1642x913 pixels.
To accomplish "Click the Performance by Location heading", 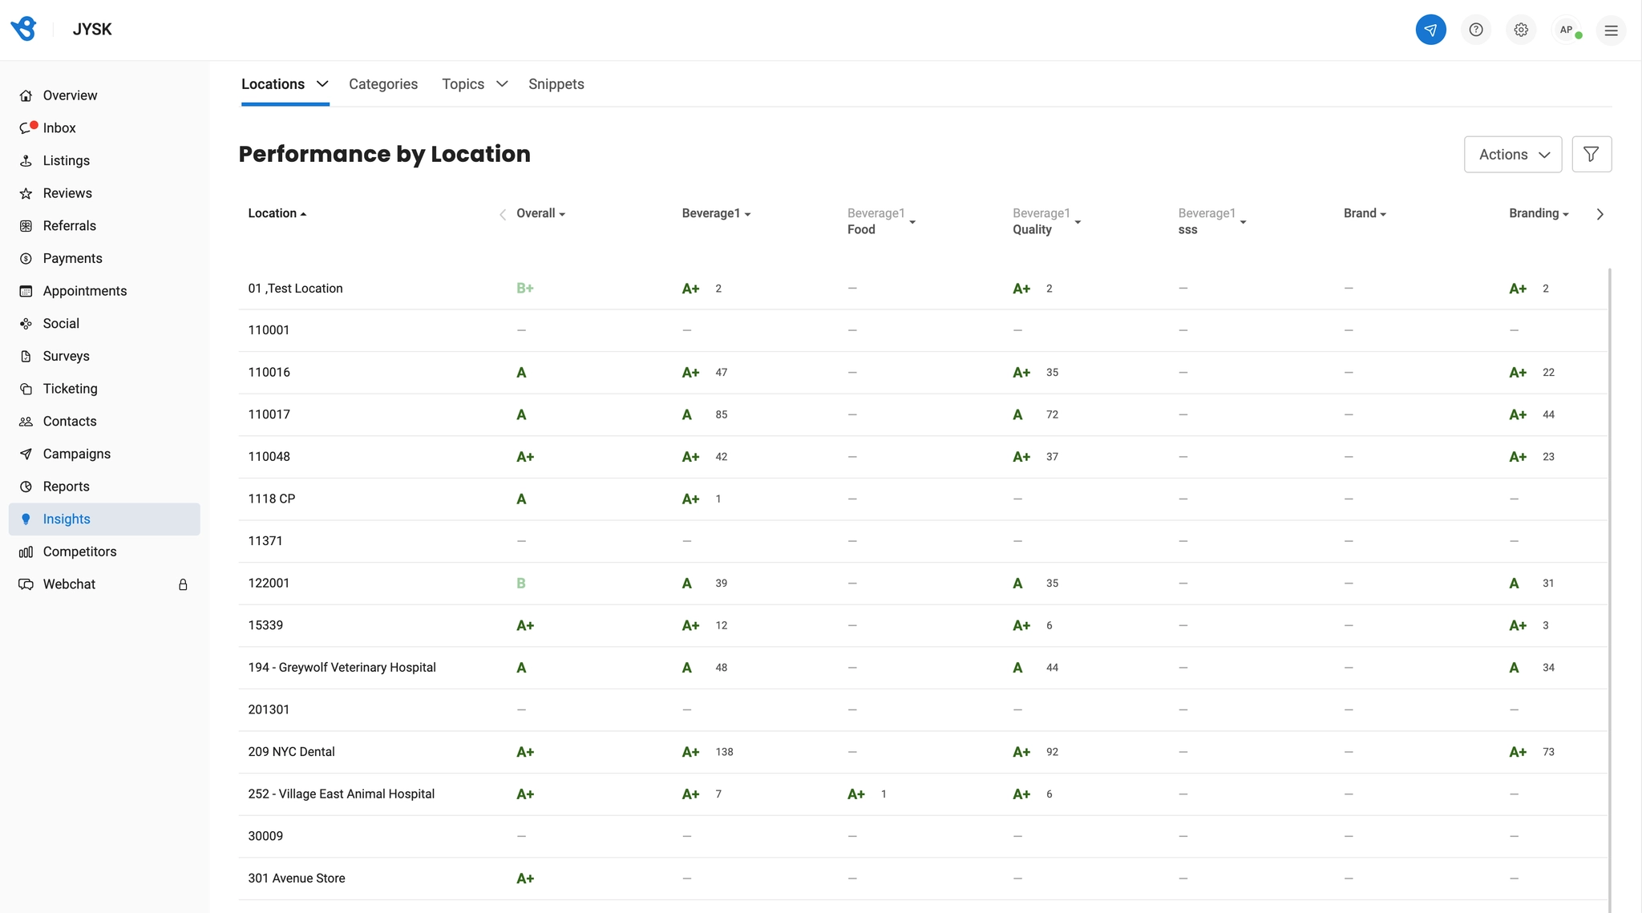I will pyautogui.click(x=385, y=154).
